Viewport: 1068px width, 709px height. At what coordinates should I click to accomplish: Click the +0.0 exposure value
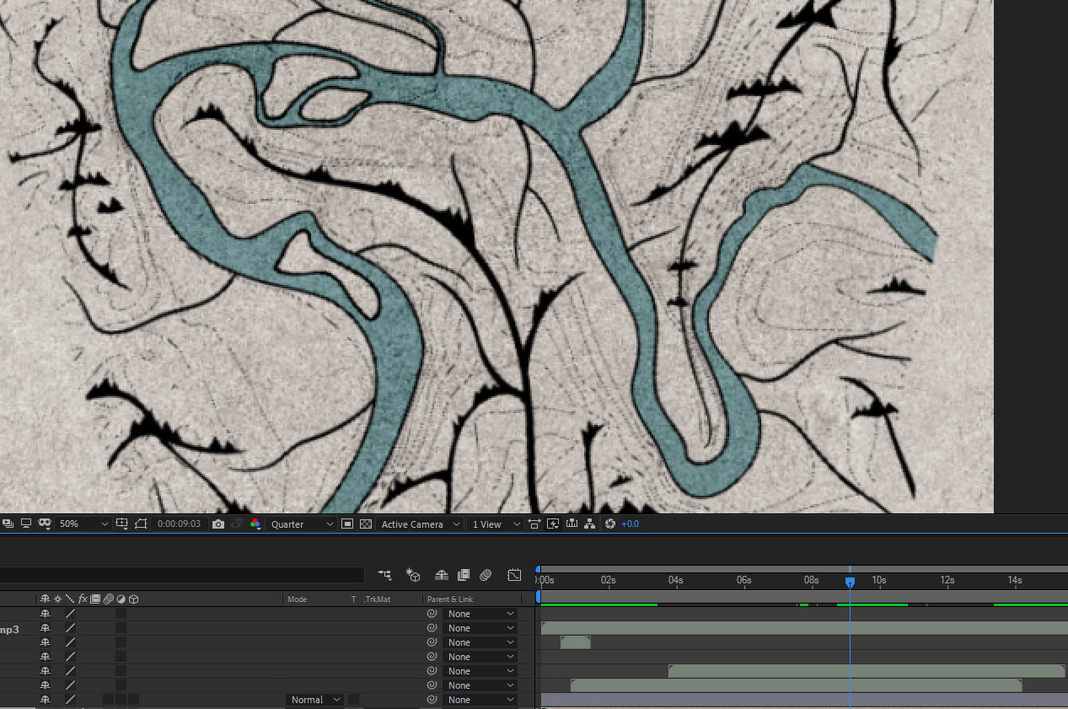pos(631,524)
